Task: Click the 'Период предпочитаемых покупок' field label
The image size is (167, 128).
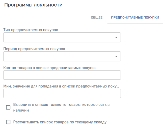Action: click(x=34, y=49)
